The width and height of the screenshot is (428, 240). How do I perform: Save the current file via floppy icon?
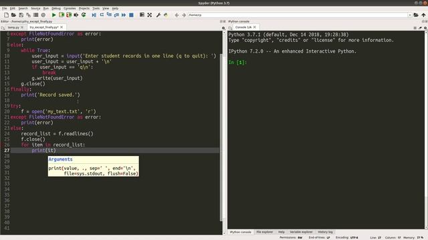(21, 15)
